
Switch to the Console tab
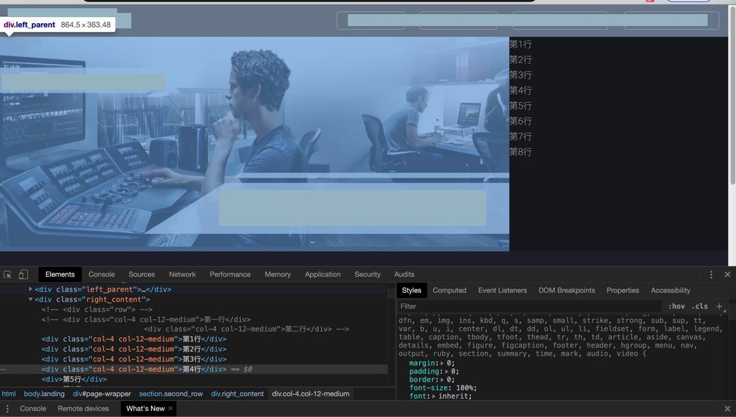pos(102,274)
